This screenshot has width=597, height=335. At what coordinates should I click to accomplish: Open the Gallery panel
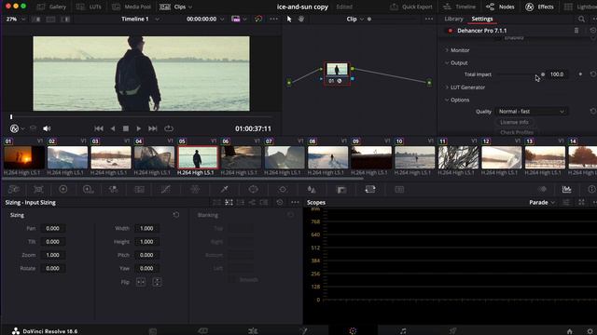tap(51, 7)
